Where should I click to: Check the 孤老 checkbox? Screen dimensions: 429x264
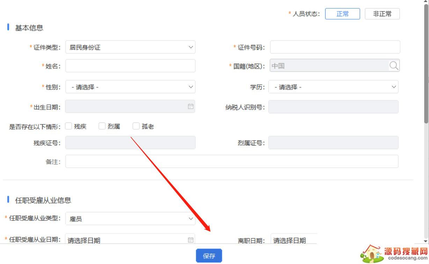pyautogui.click(x=136, y=126)
